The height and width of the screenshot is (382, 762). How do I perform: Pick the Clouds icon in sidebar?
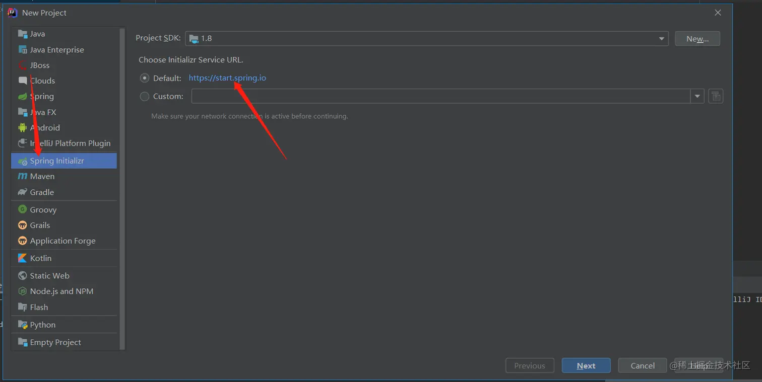coord(23,81)
